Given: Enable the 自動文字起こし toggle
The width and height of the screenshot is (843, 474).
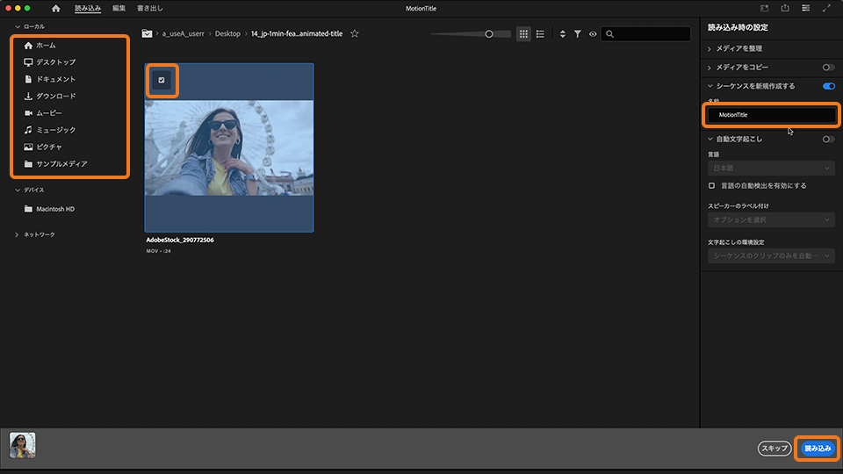Looking at the screenshot, I should pos(828,140).
